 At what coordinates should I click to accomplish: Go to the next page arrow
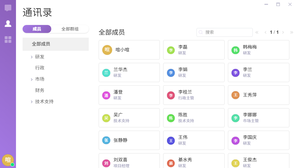coord(283,32)
